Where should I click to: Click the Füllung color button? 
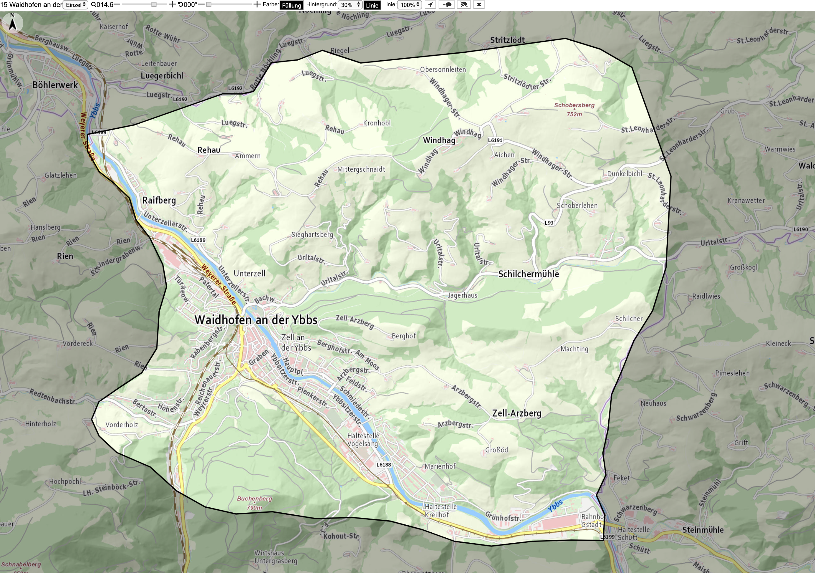pyautogui.click(x=292, y=5)
